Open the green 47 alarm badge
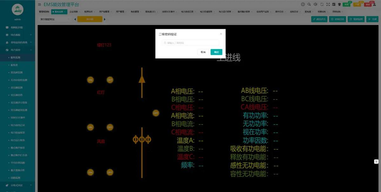The height and width of the screenshot is (192, 381). (347, 4)
